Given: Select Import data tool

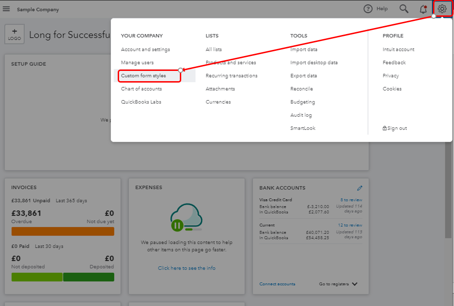Looking at the screenshot, I should pyautogui.click(x=304, y=49).
